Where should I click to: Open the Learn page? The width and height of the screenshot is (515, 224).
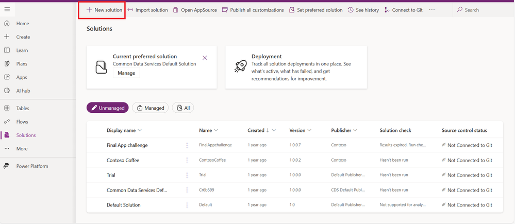22,50
